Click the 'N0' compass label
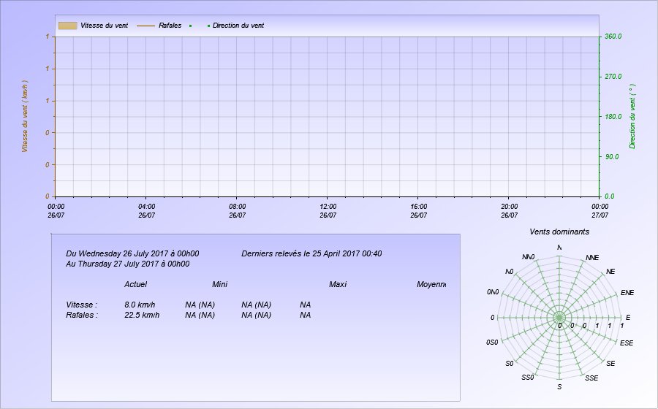This screenshot has height=409, width=658. tap(509, 272)
